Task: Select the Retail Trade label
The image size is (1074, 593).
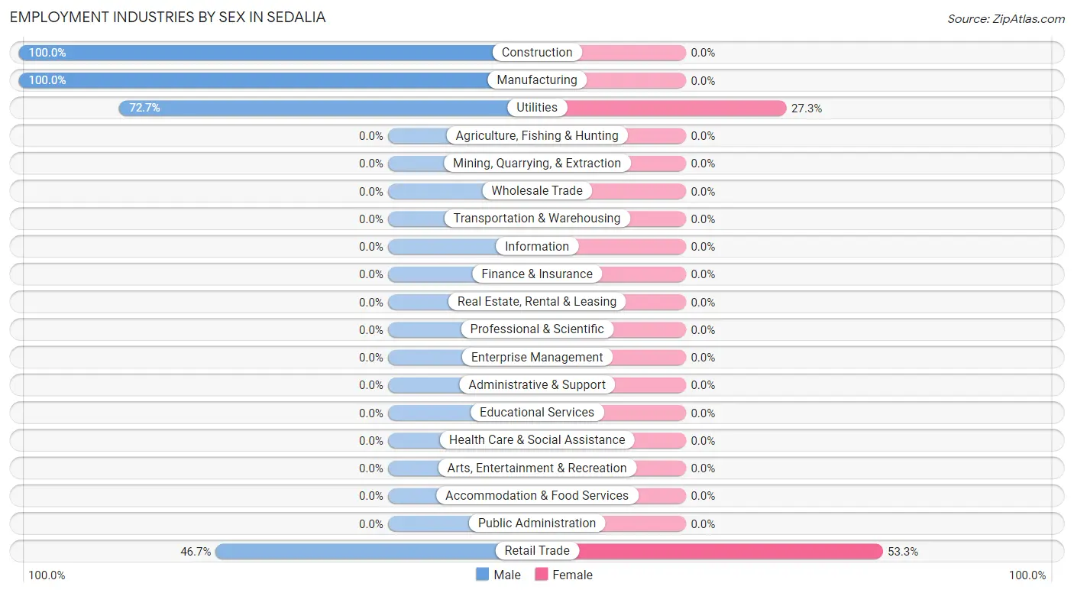Action: (x=537, y=551)
